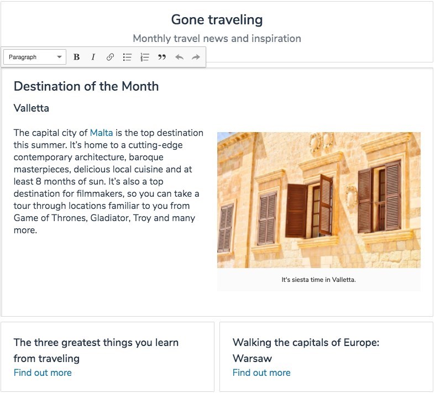Screen dimensions: 435x393
Task: Open the Paragraph heading dropdown
Action: point(35,57)
